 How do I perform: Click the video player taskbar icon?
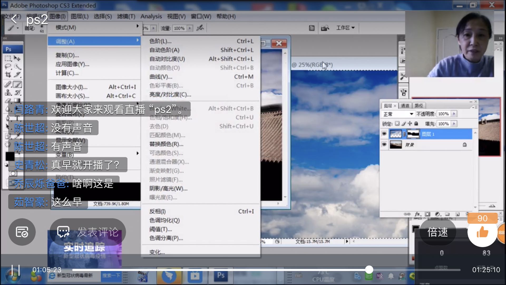pyautogui.click(x=195, y=276)
